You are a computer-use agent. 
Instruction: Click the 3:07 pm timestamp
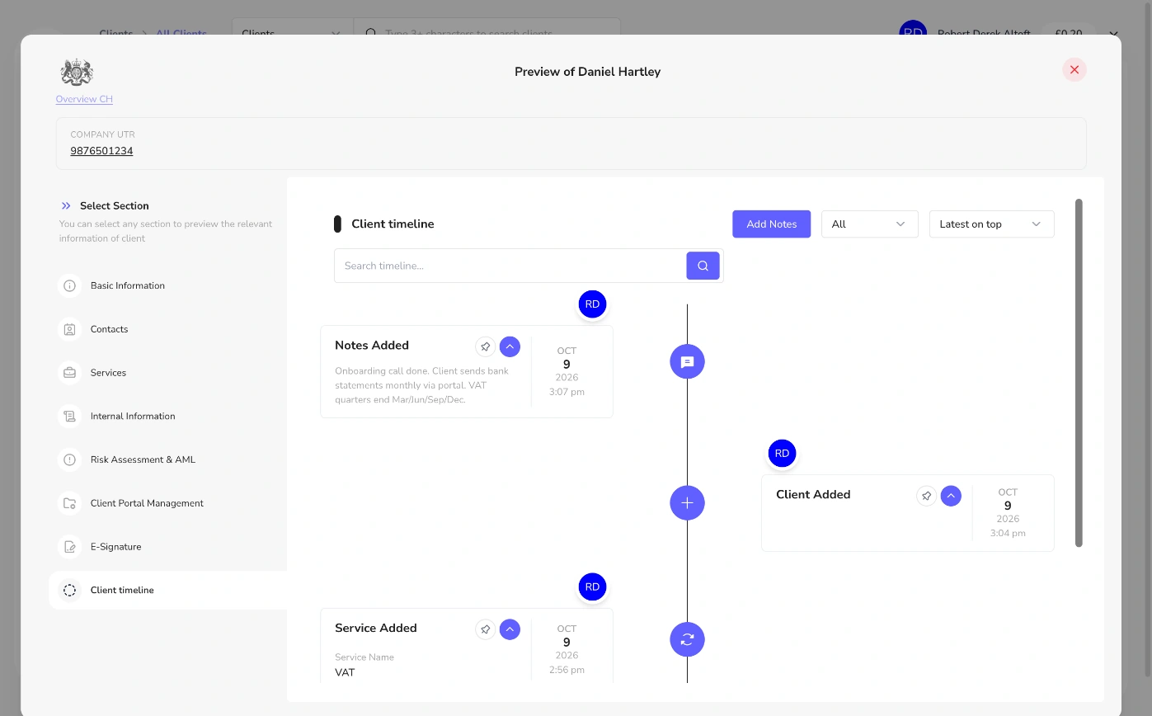tap(567, 392)
